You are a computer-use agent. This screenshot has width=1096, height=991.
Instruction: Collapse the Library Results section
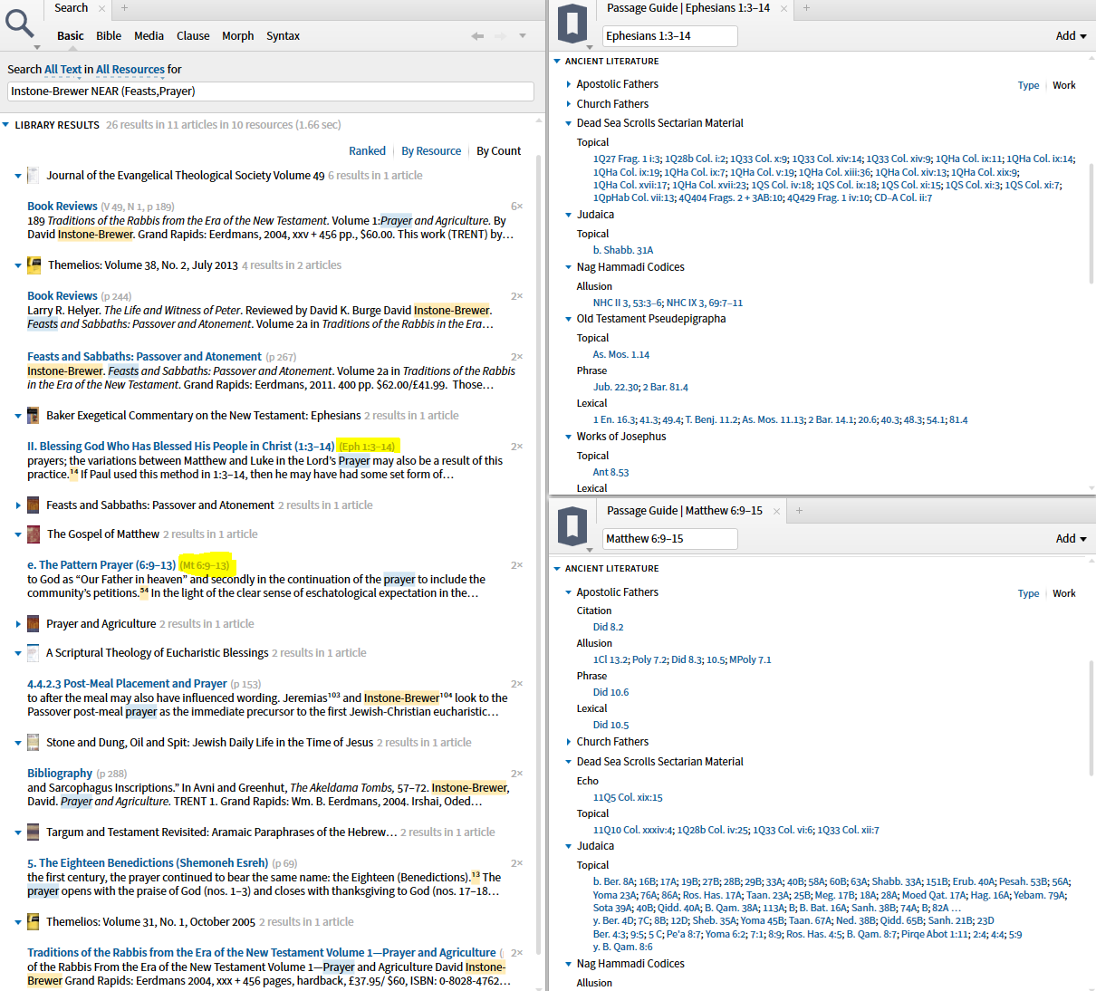pos(6,125)
